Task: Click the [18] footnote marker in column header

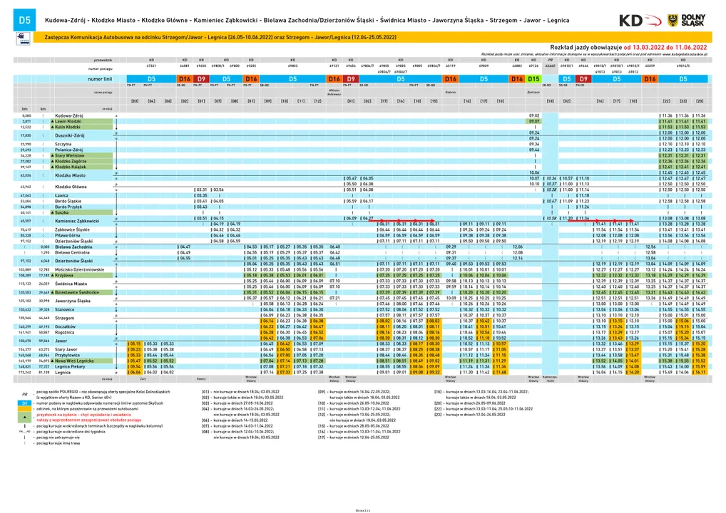Action: [550, 101]
